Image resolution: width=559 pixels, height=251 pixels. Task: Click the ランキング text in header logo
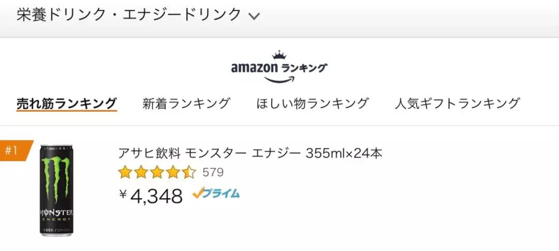point(304,68)
